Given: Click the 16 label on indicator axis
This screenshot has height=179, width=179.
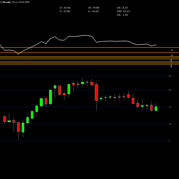Looking at the screenshot, I should click(x=172, y=50).
